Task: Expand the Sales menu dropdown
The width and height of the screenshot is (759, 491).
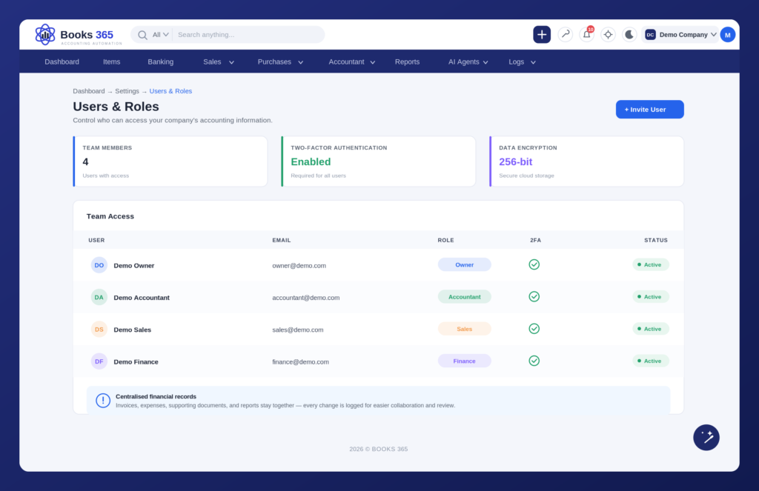Action: [x=219, y=62]
